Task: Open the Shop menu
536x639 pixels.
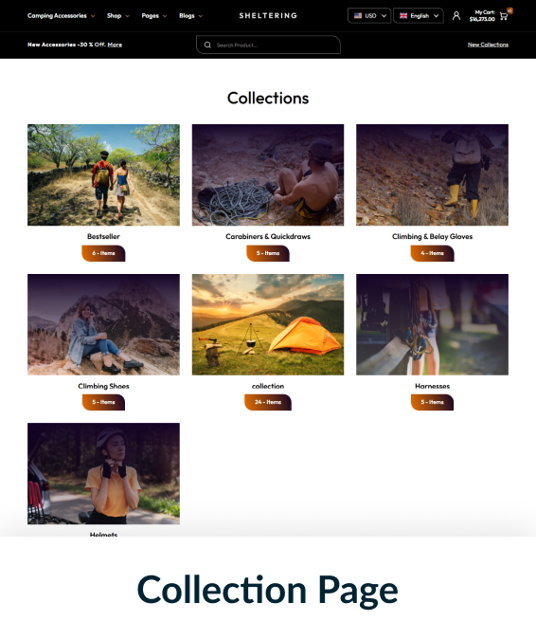Action: coord(118,16)
